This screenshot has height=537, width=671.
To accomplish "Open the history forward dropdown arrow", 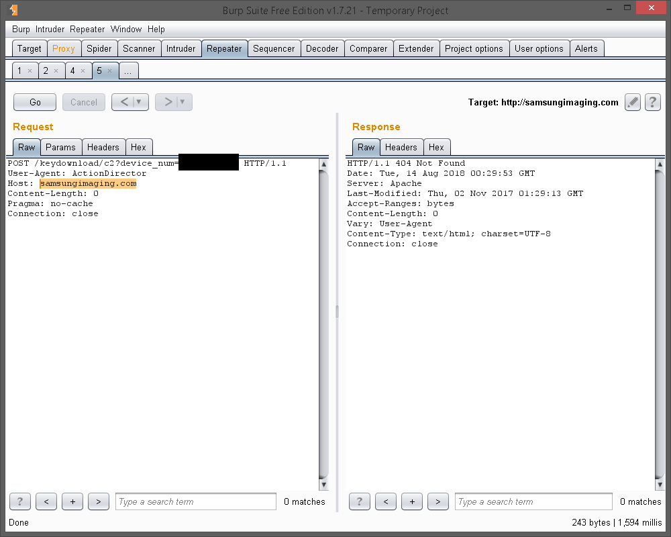I will click(x=183, y=102).
